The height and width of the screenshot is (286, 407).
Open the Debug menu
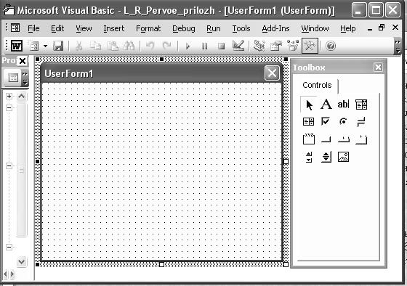(x=184, y=28)
